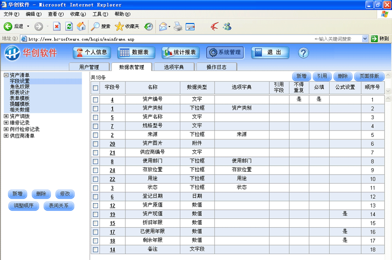Open the 工具(T) menu

(x=100, y=14)
